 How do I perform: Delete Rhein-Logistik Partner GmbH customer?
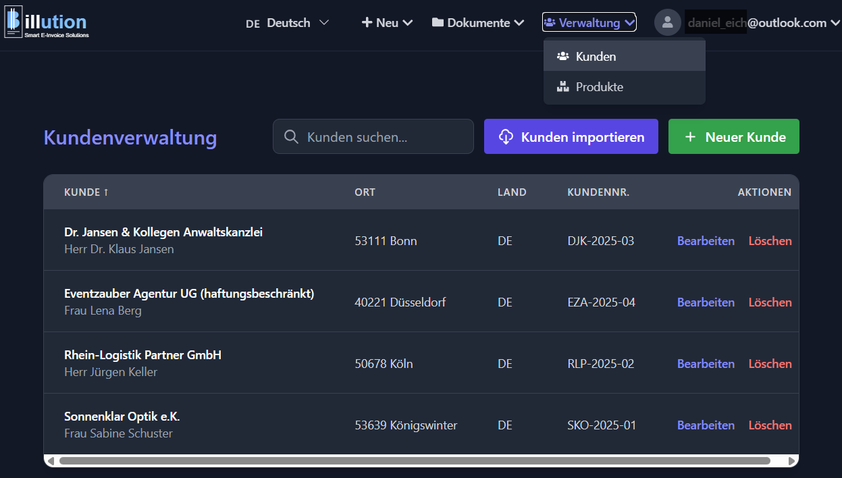tap(770, 364)
